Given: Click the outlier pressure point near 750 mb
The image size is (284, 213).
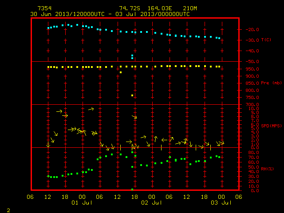Looking at the screenshot, I should (x=132, y=95).
